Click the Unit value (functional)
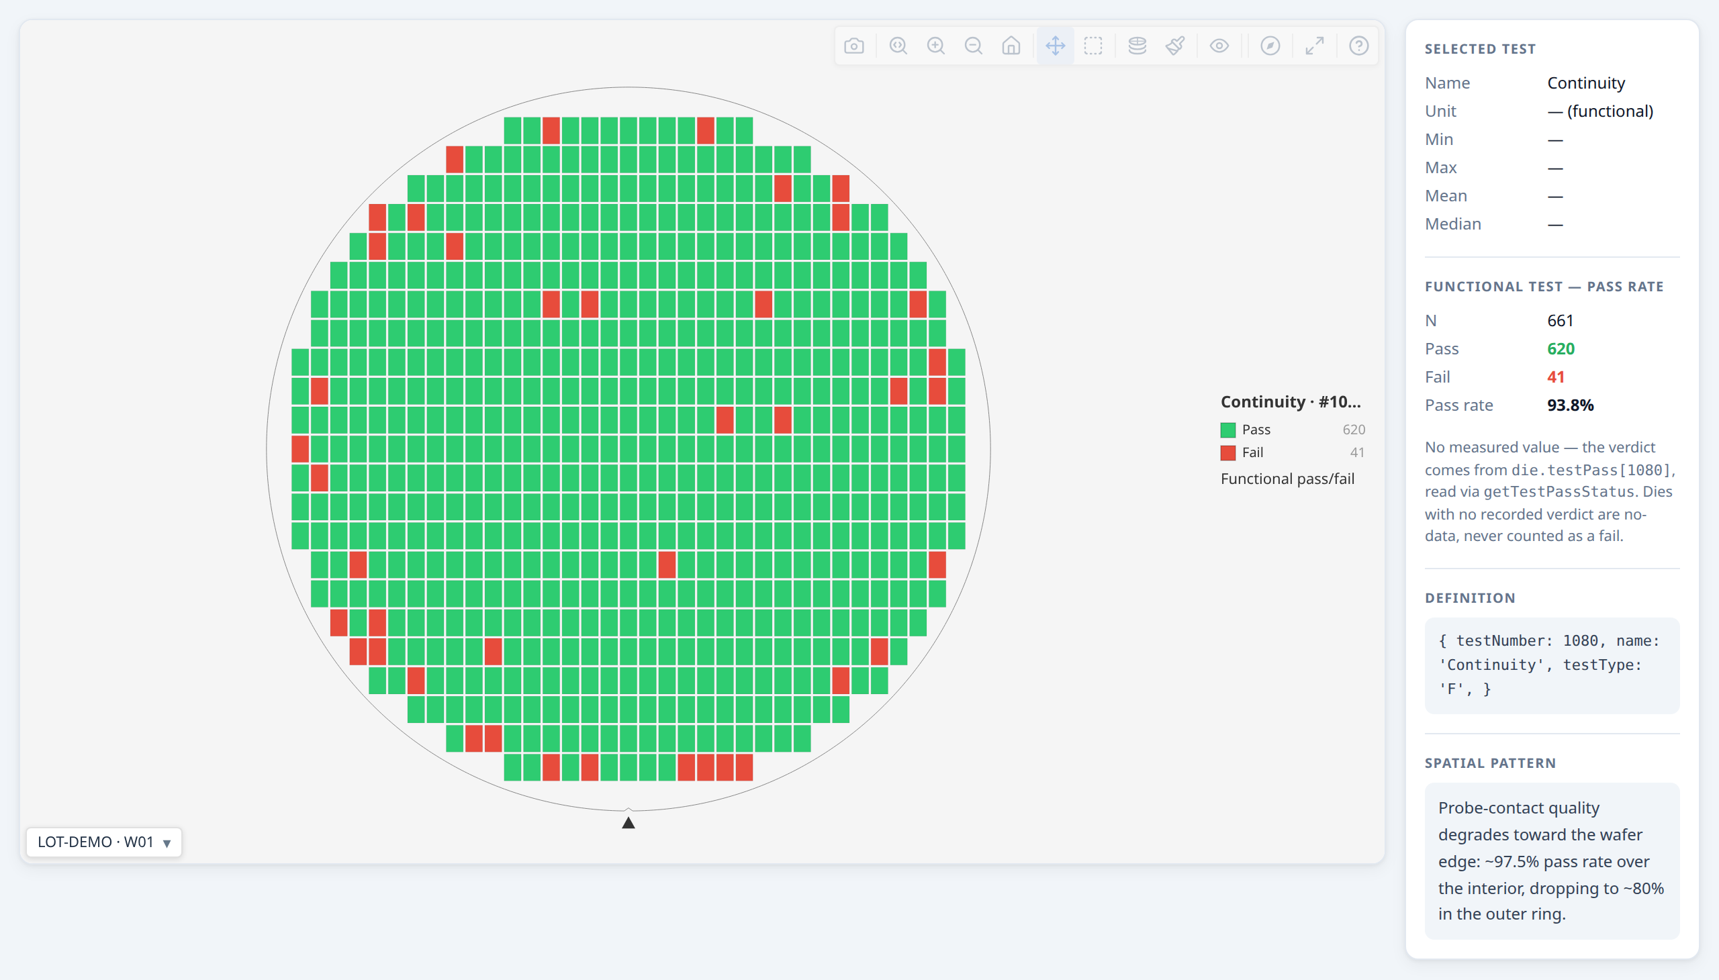This screenshot has width=1719, height=980. click(1600, 111)
